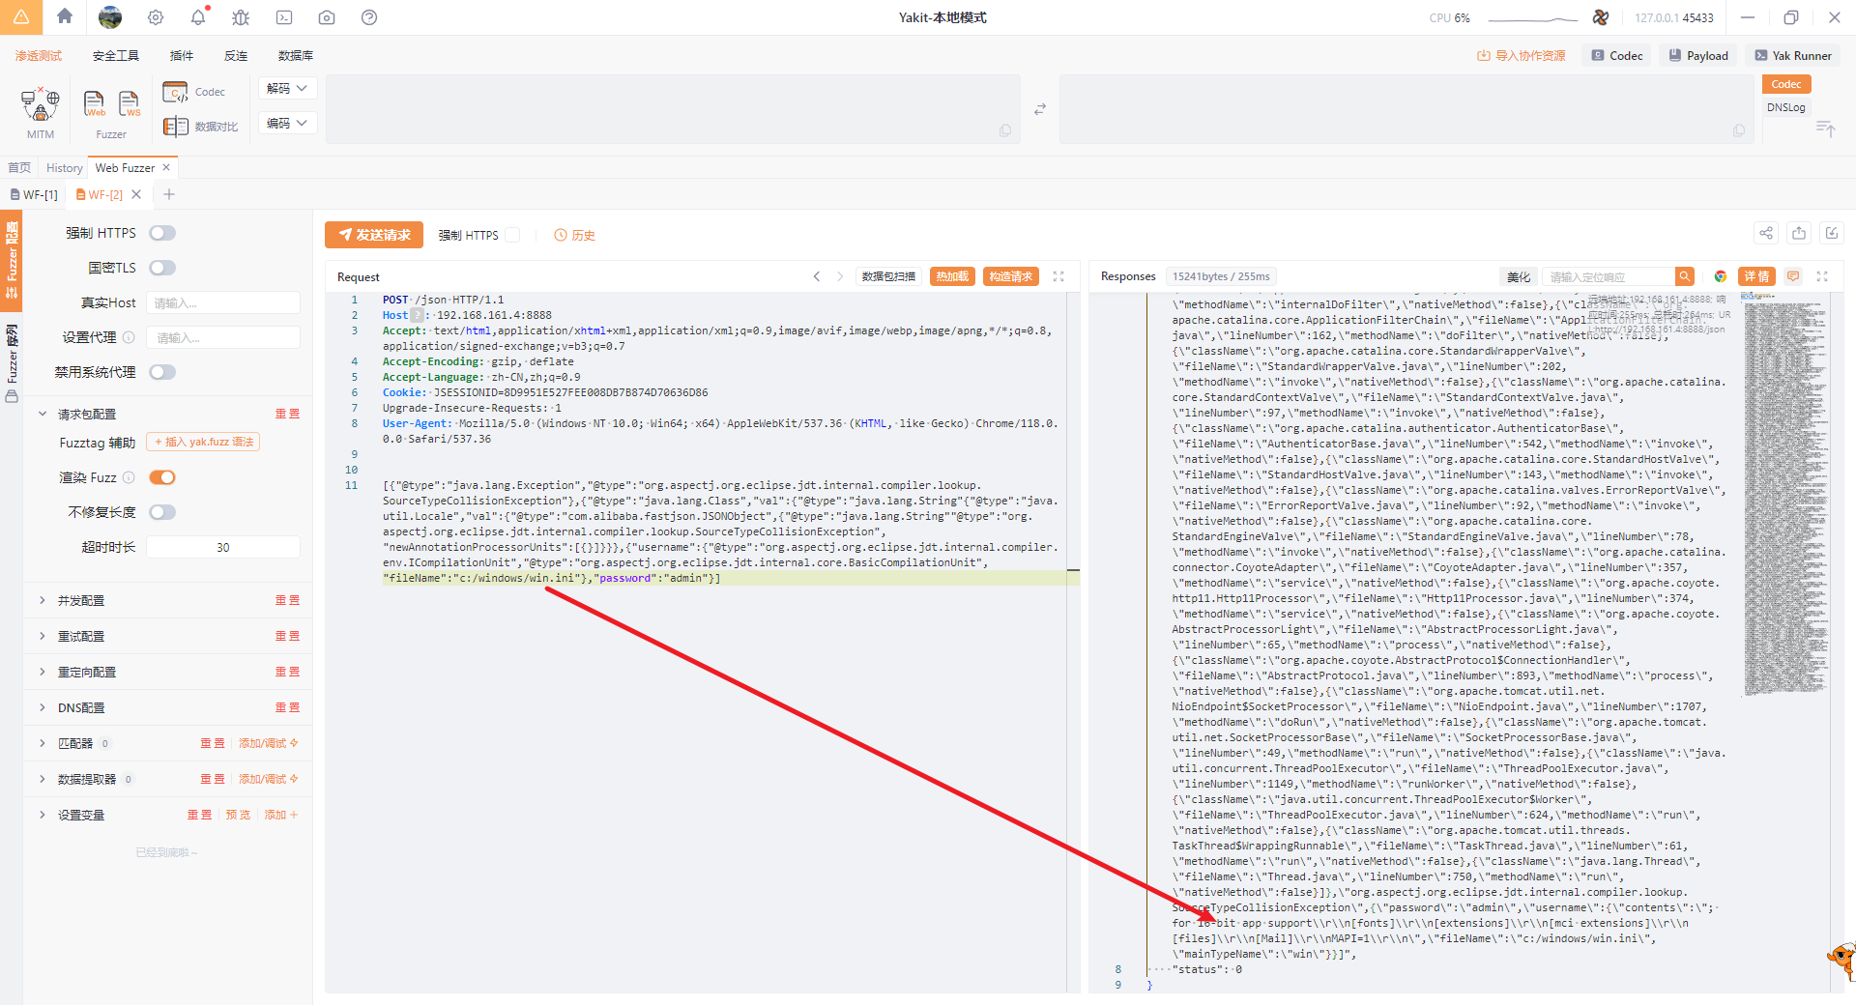Launch the MITM tool

pos(41,113)
